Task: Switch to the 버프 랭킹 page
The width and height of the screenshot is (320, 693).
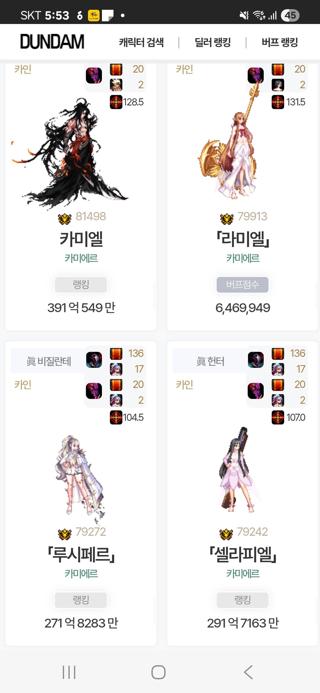Action: tap(280, 42)
